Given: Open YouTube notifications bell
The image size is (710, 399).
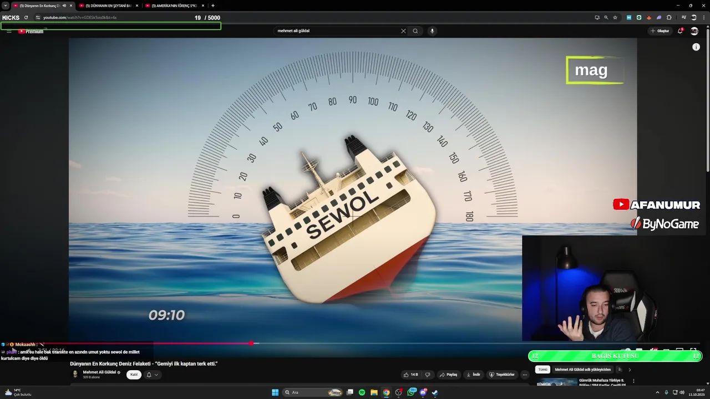Looking at the screenshot, I should [x=680, y=31].
